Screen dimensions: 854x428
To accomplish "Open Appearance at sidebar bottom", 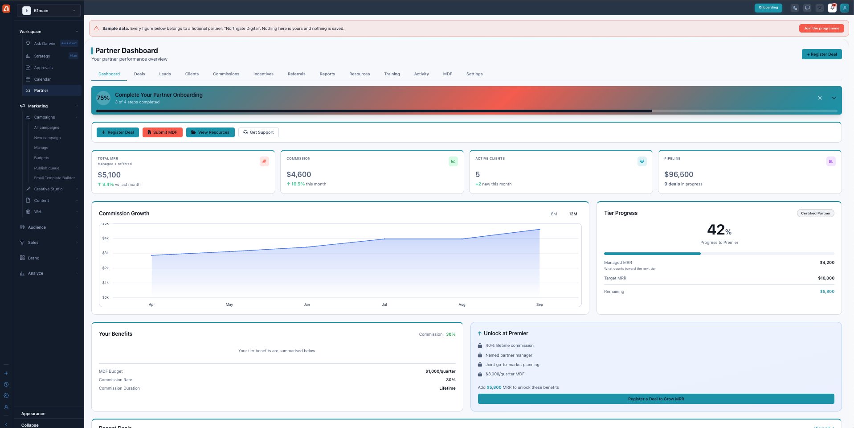I will pyautogui.click(x=33, y=414).
